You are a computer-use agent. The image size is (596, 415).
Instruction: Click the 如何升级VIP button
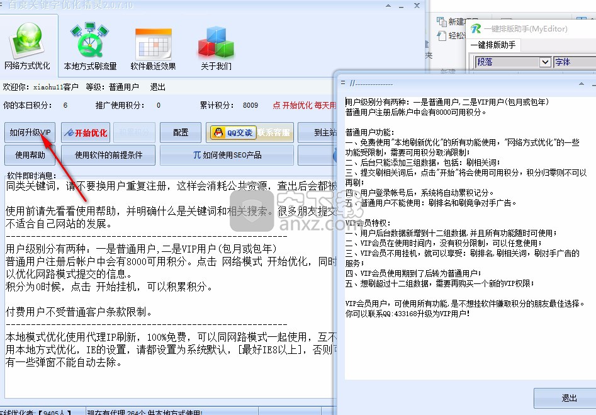coord(30,132)
